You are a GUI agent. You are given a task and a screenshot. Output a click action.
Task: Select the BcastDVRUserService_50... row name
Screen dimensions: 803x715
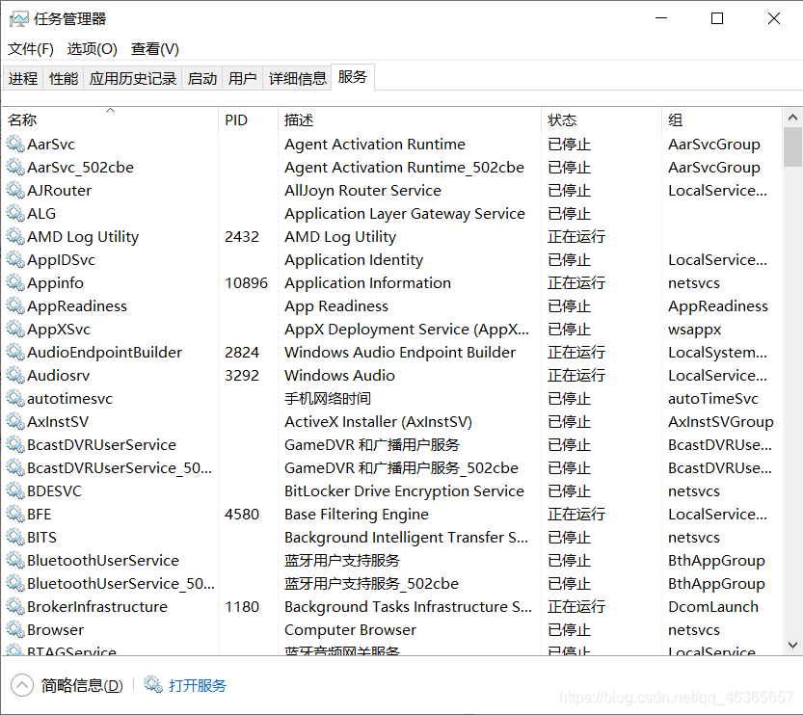click(120, 468)
